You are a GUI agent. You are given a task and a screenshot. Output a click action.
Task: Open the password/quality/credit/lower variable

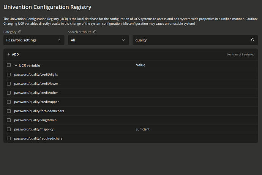(x=36, y=84)
